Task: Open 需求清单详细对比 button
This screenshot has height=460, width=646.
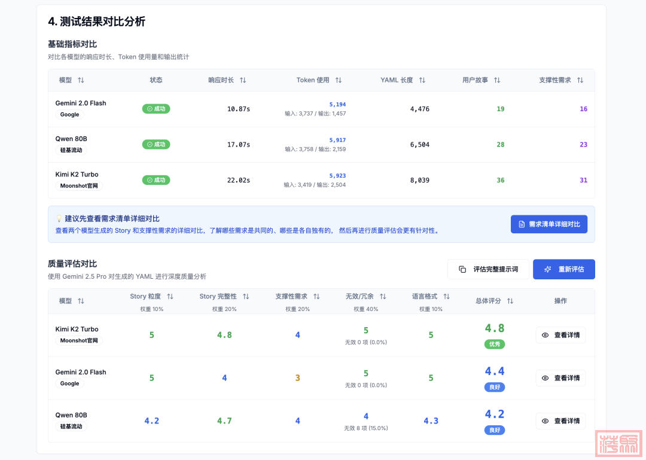Action: pyautogui.click(x=549, y=224)
